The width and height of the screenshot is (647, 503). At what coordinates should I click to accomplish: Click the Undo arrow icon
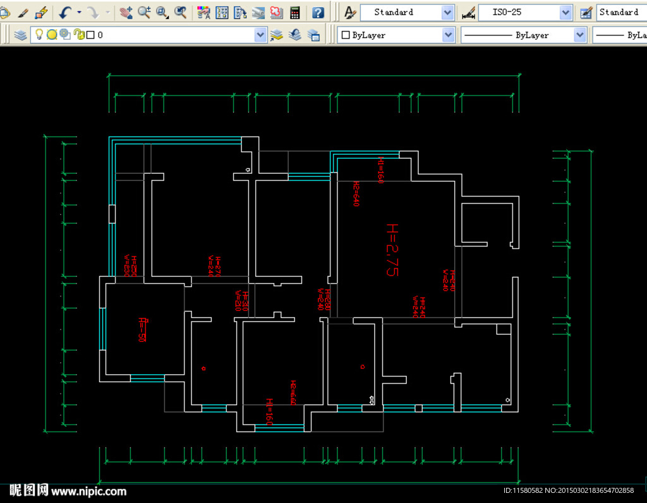pyautogui.click(x=65, y=12)
